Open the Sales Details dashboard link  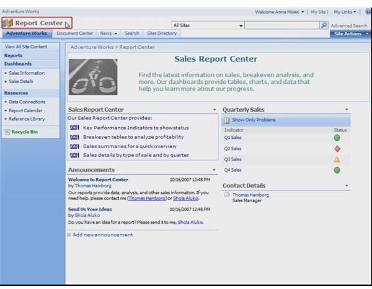pyautogui.click(x=21, y=81)
